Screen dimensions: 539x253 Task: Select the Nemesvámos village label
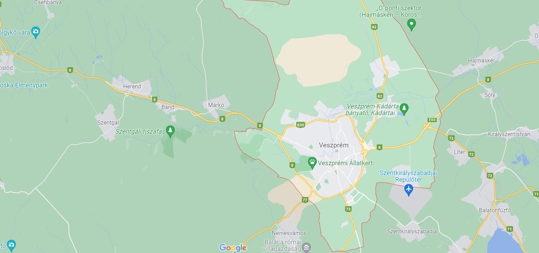[294, 234]
